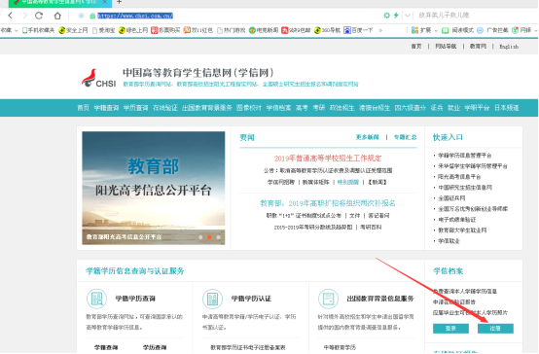This screenshot has height=354, width=539.
Task: Click the 出国教育背景信息服务 circular icon
Action: tap(328, 299)
